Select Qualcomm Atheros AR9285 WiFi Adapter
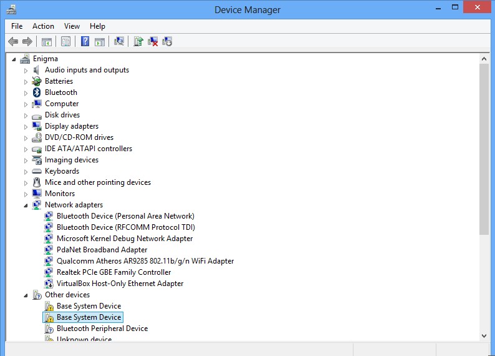Image resolution: width=495 pixels, height=356 pixels. coord(145,261)
